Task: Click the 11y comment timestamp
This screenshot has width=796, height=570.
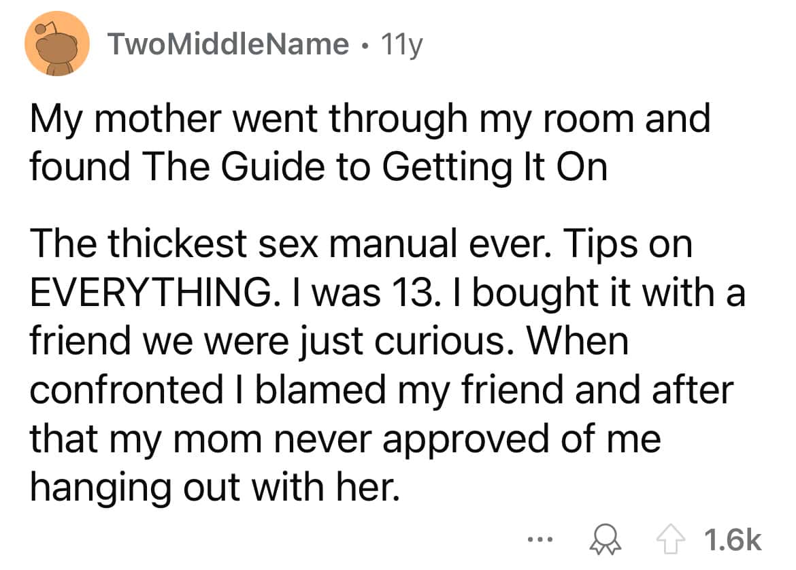Action: (x=403, y=45)
